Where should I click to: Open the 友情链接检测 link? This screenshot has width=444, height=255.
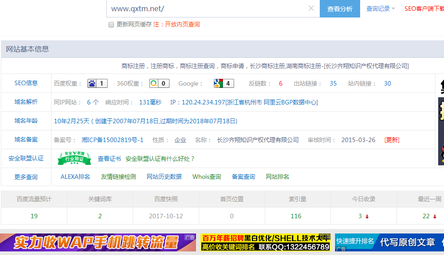coord(118,177)
